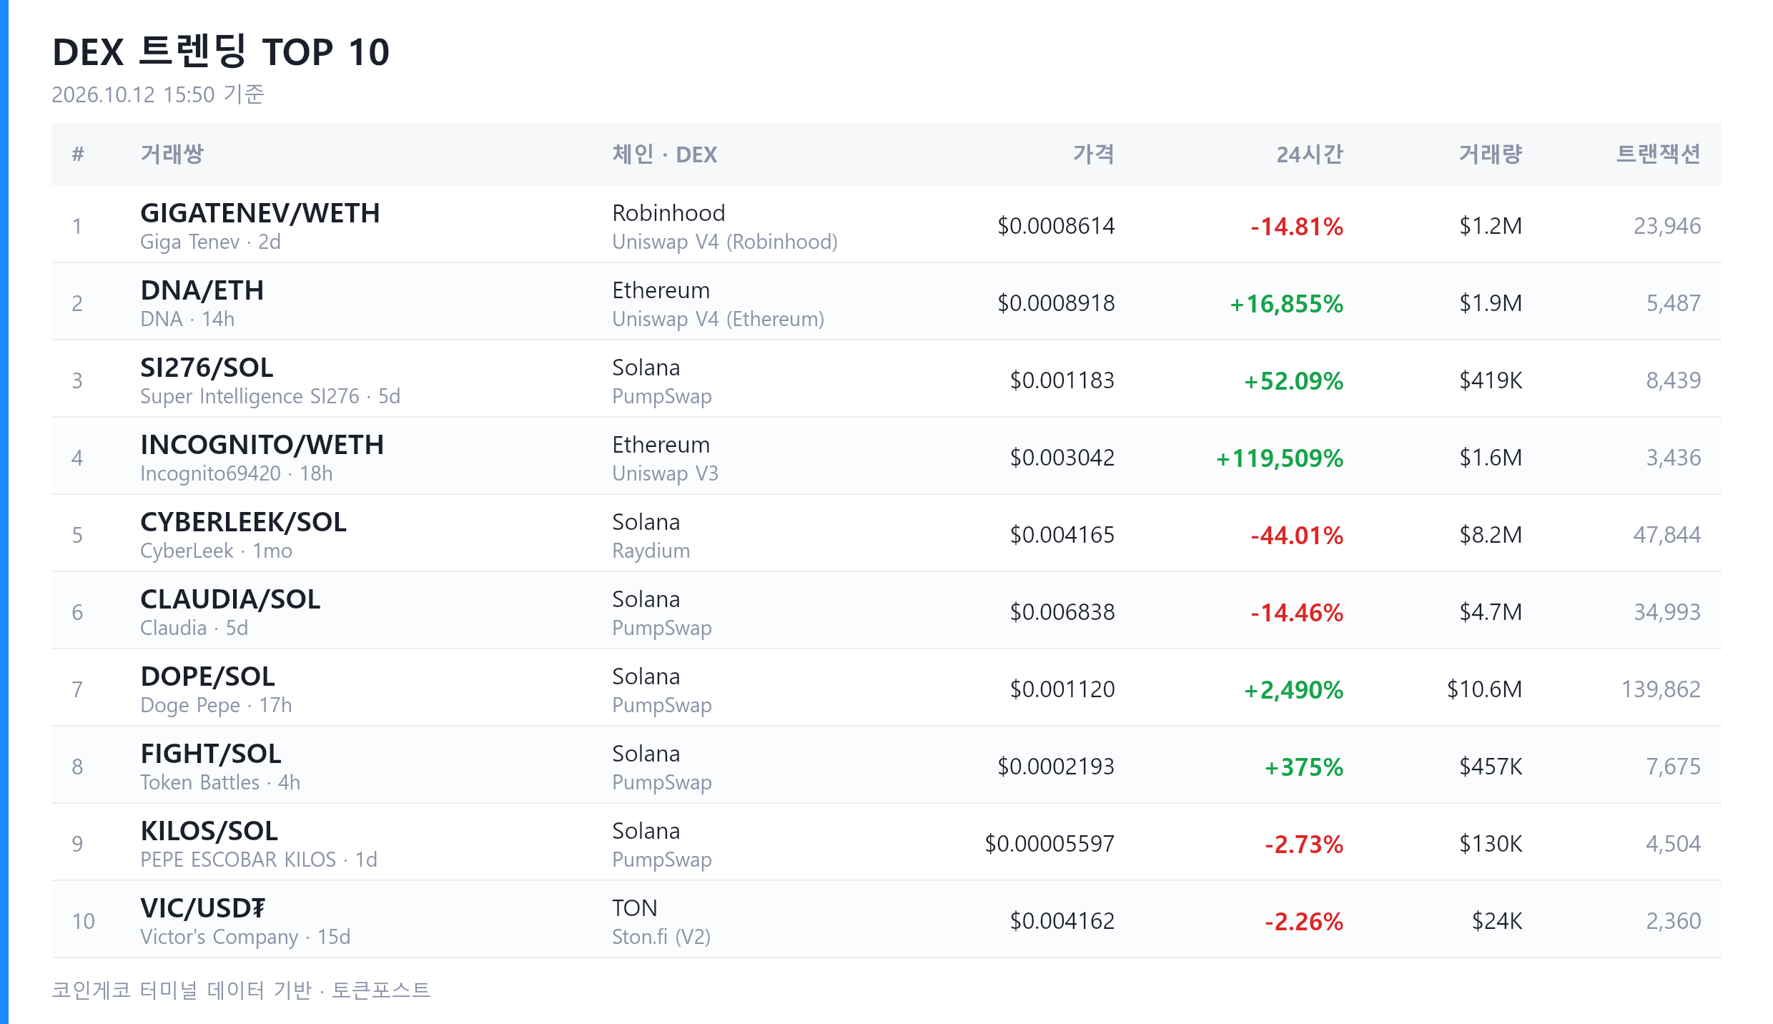Select the TON chain label
Viewport: 1773px width, 1024px height.
(634, 908)
